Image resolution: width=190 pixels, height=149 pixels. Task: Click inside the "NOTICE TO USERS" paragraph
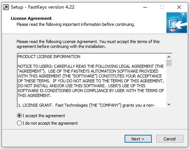pos(91,81)
